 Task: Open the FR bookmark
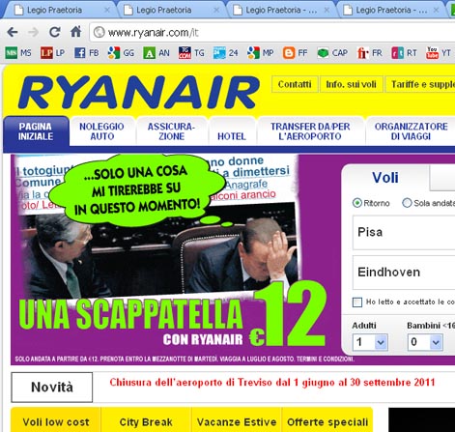pos(369,53)
